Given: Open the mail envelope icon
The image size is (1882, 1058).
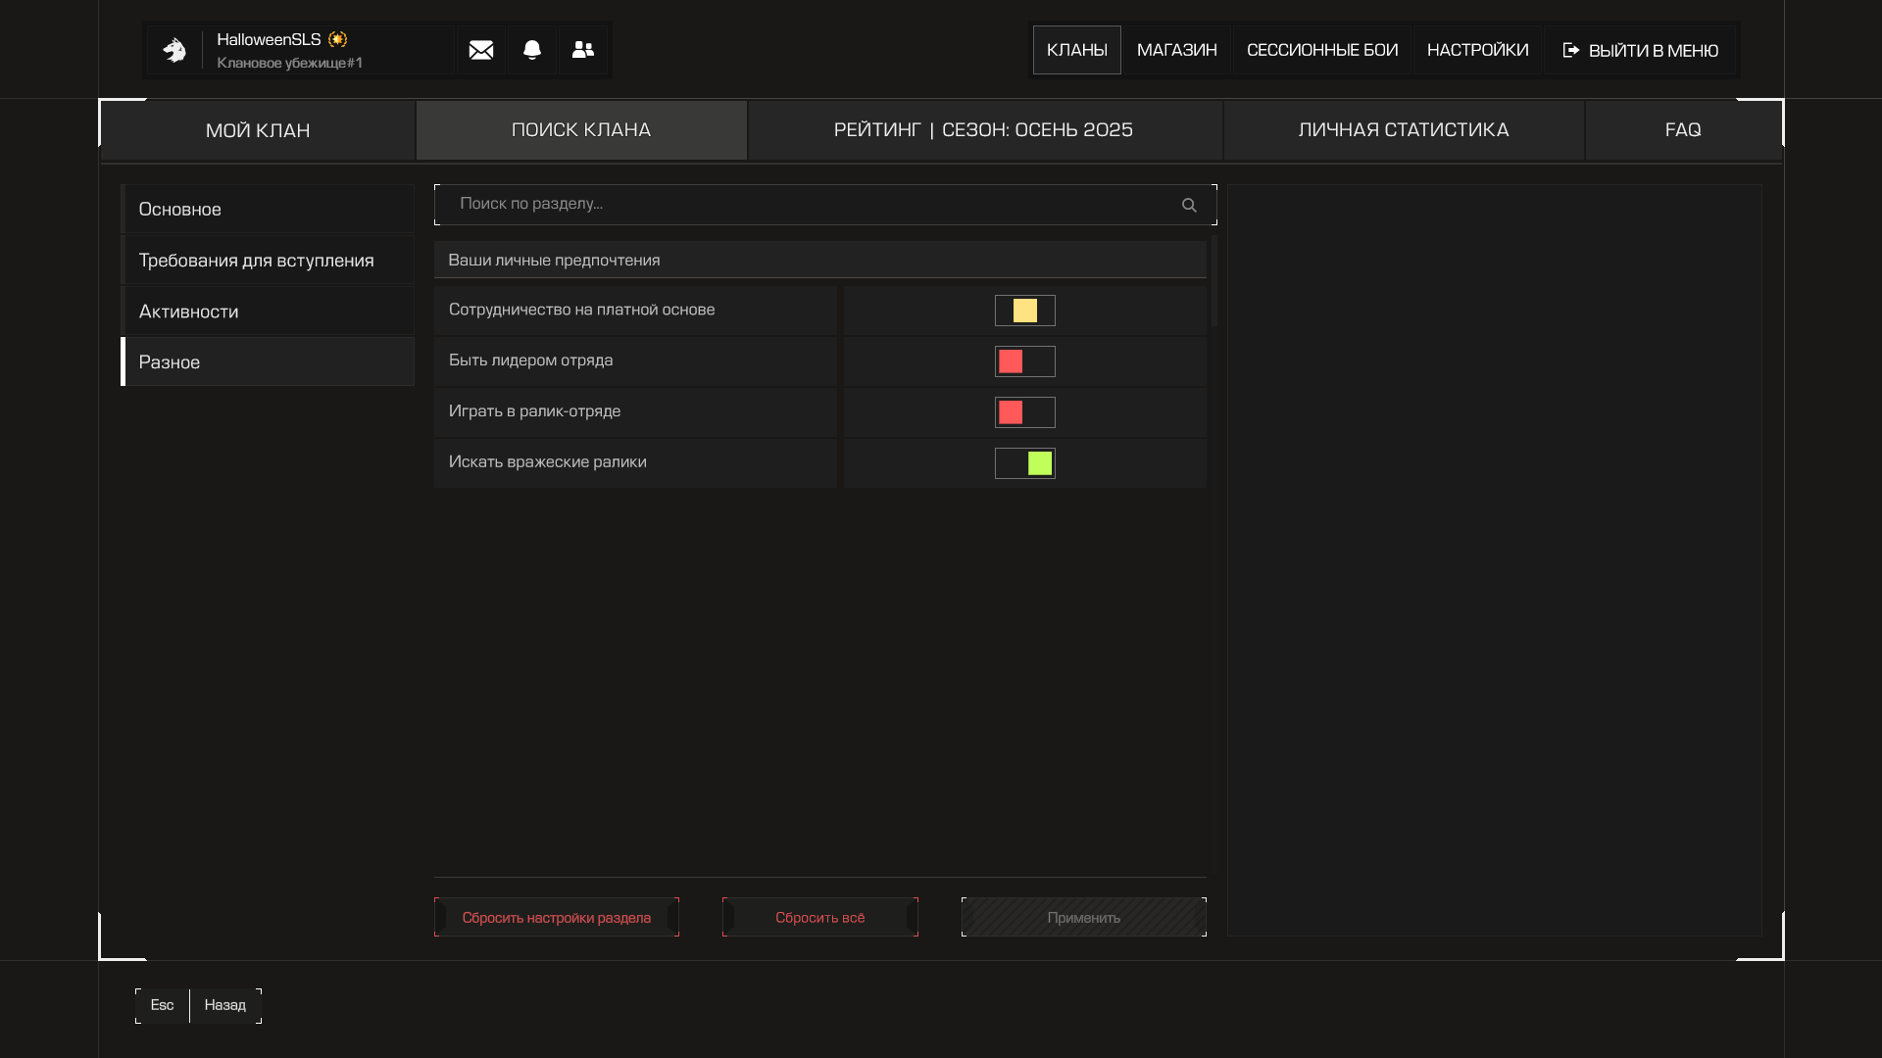Looking at the screenshot, I should click(x=480, y=50).
